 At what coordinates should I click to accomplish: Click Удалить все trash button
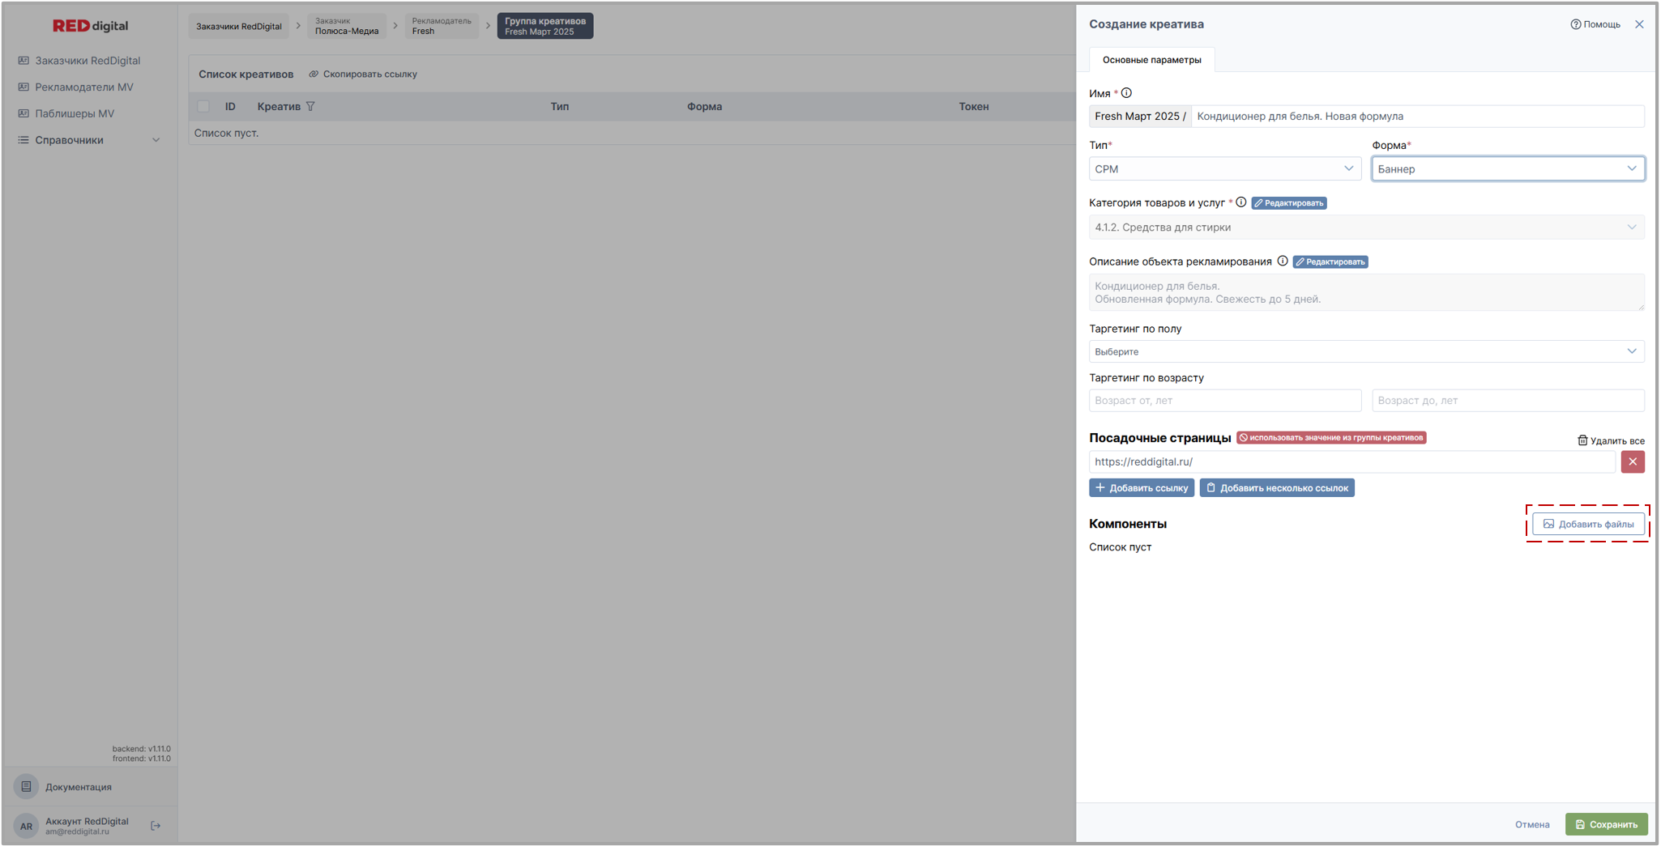pos(1610,440)
